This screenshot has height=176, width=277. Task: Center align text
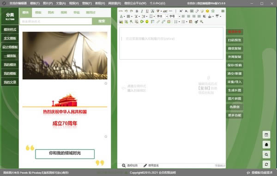pos(188,16)
